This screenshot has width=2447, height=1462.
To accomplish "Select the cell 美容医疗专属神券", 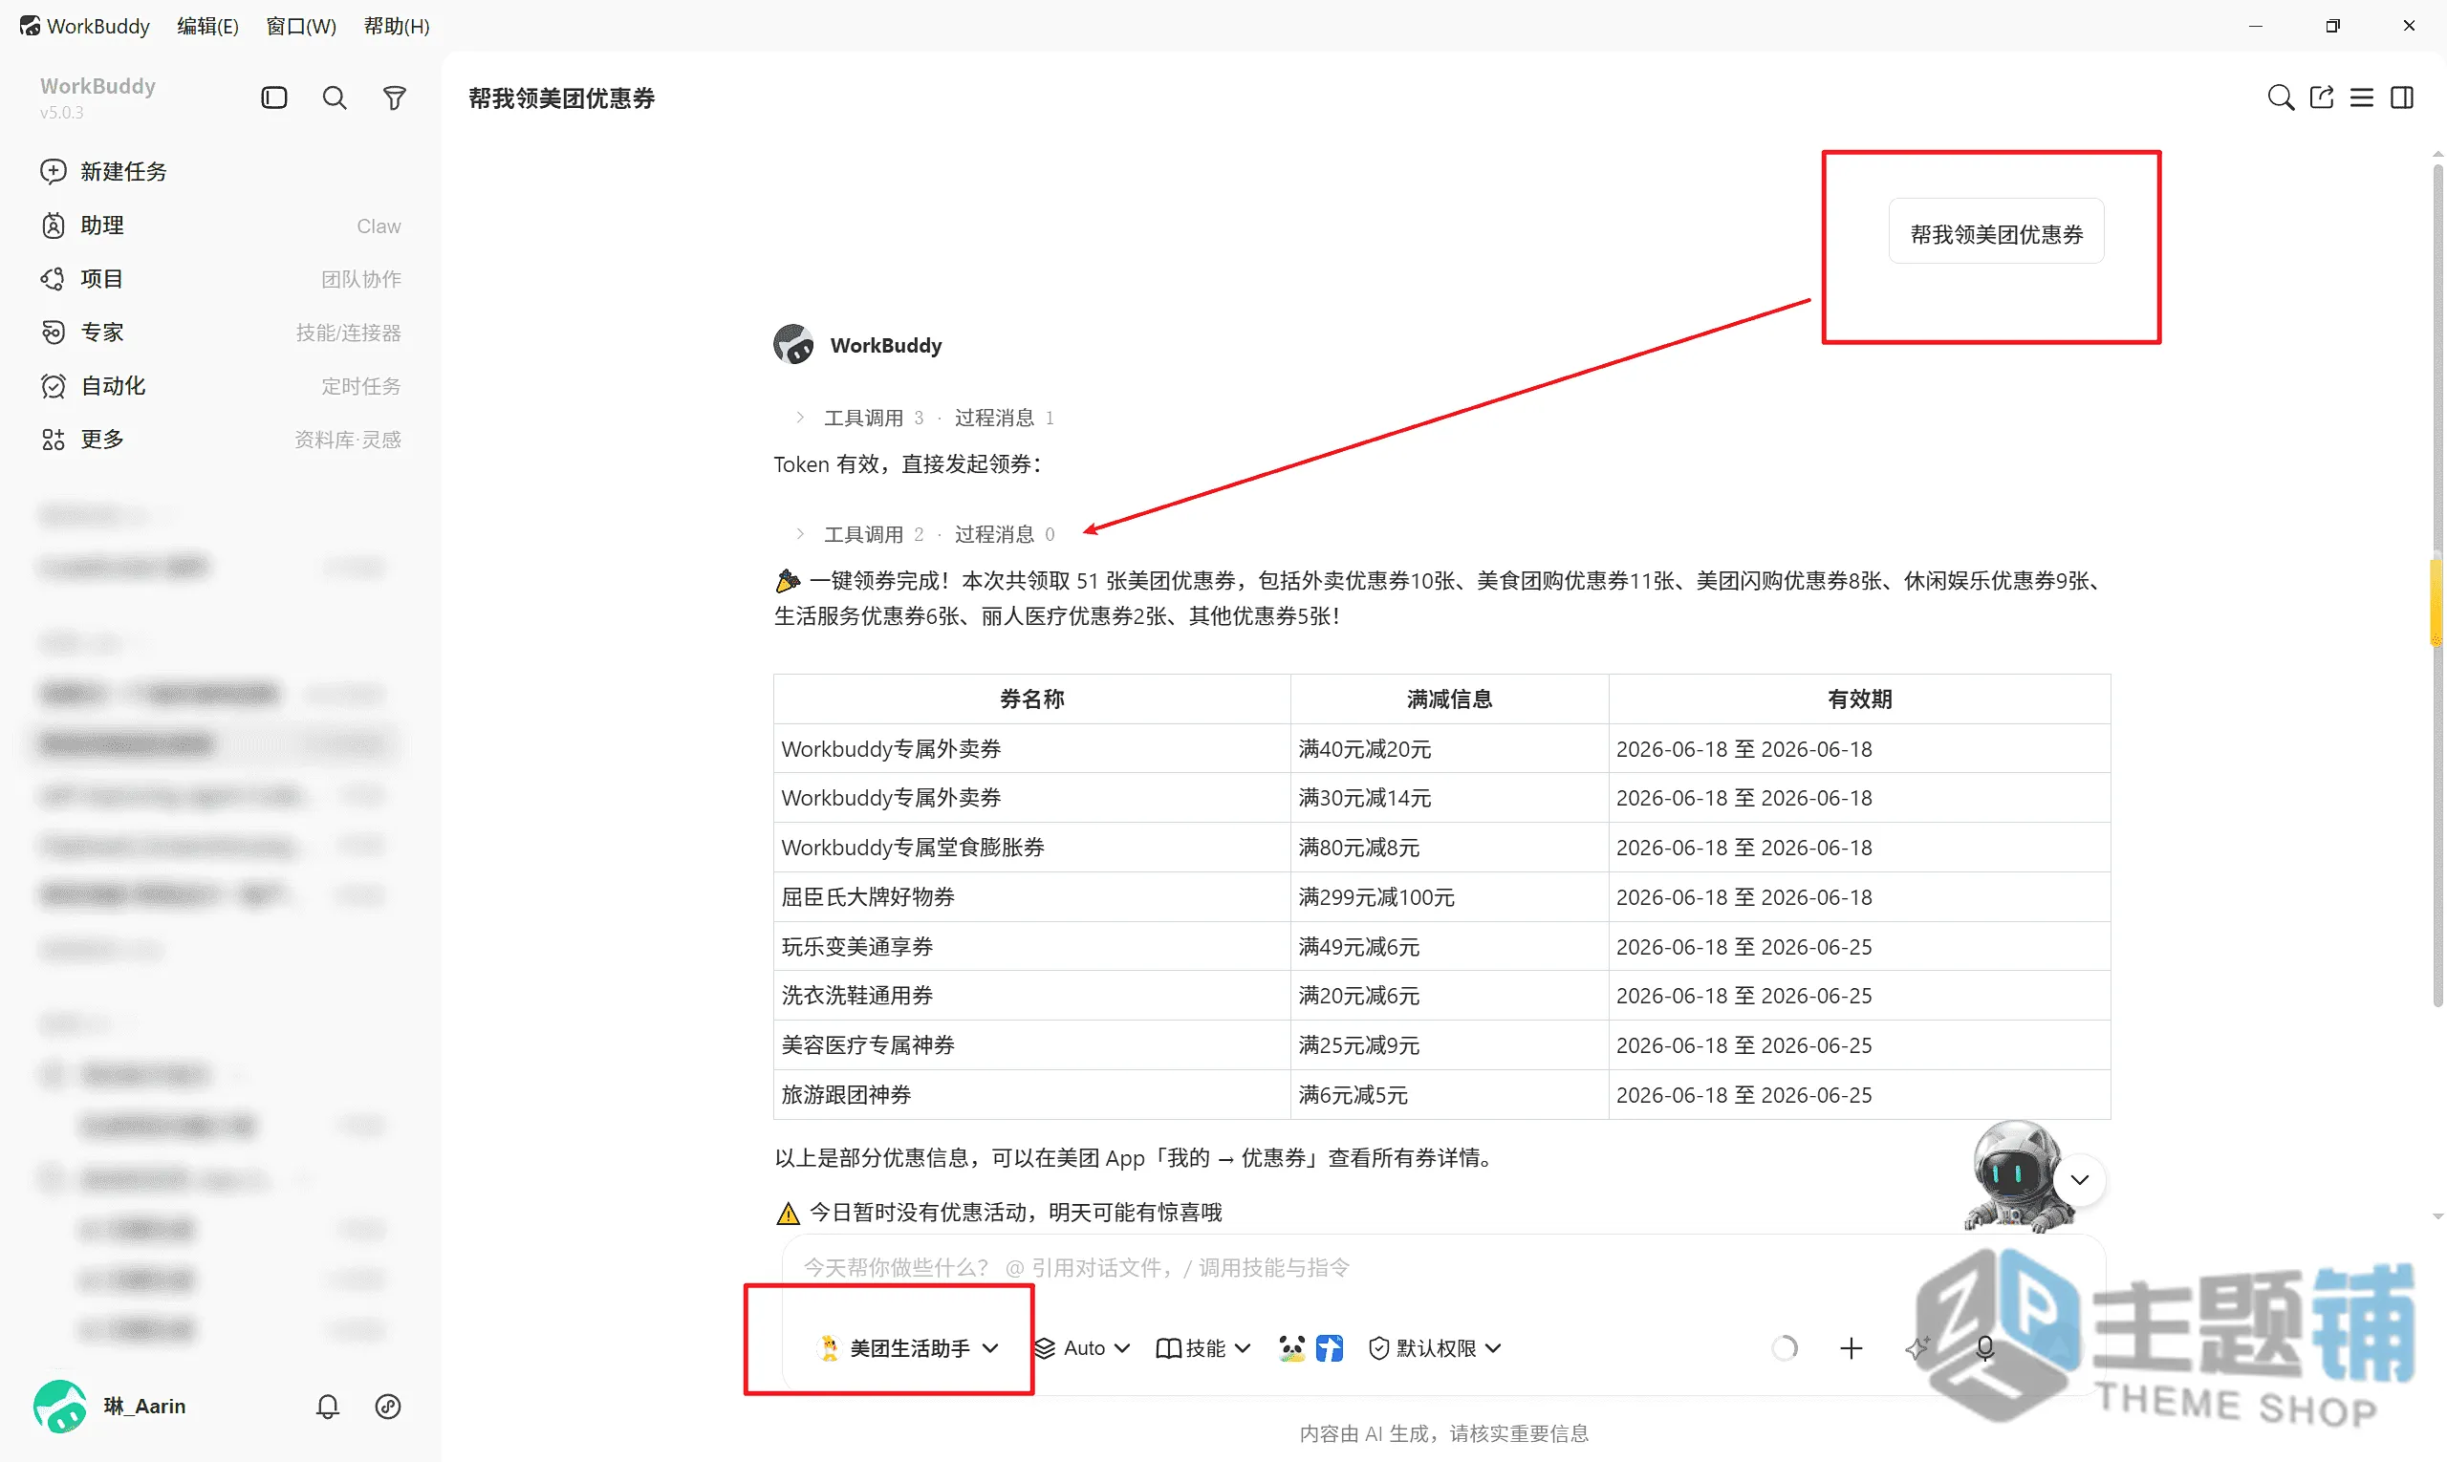I will tap(1031, 1045).
